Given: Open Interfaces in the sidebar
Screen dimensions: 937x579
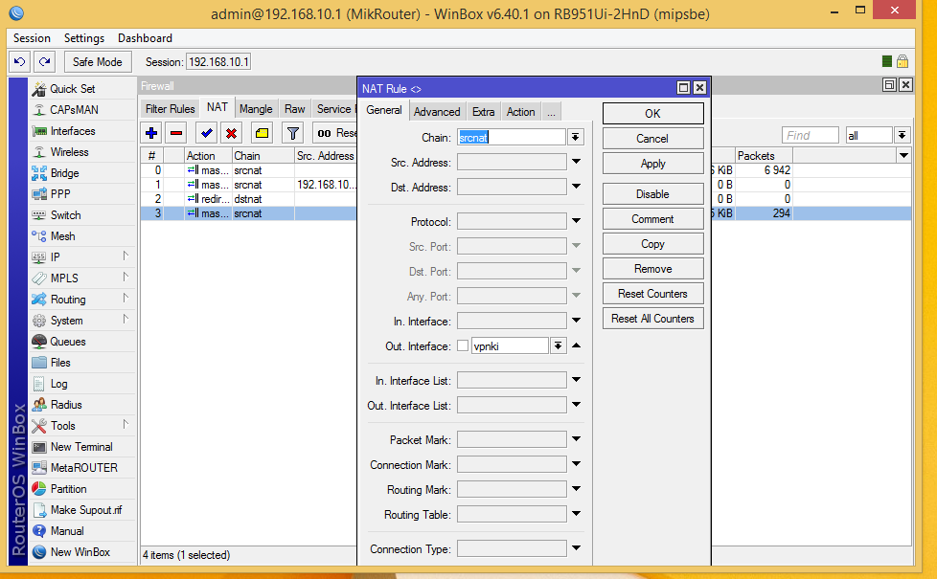Looking at the screenshot, I should coord(72,131).
